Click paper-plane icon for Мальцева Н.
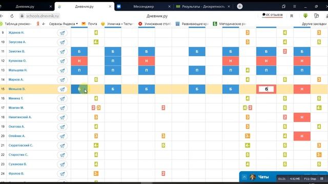Viewport: 328px width, 184px height. [x=63, y=71]
